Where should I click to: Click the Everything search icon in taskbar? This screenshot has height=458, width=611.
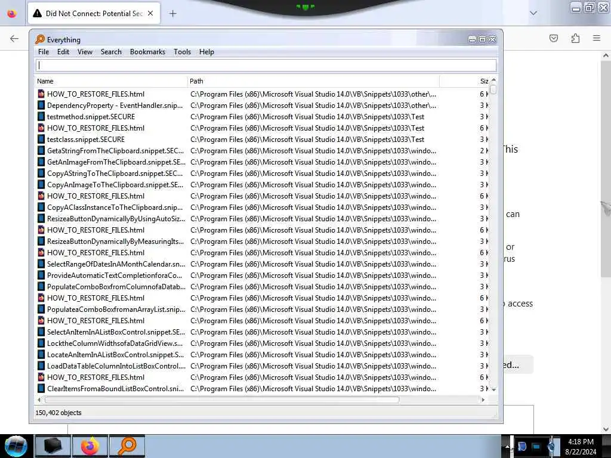(127, 446)
